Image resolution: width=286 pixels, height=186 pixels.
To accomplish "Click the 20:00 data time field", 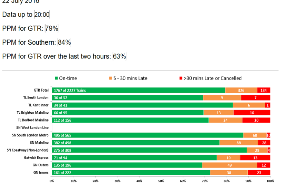I will tap(42, 15).
